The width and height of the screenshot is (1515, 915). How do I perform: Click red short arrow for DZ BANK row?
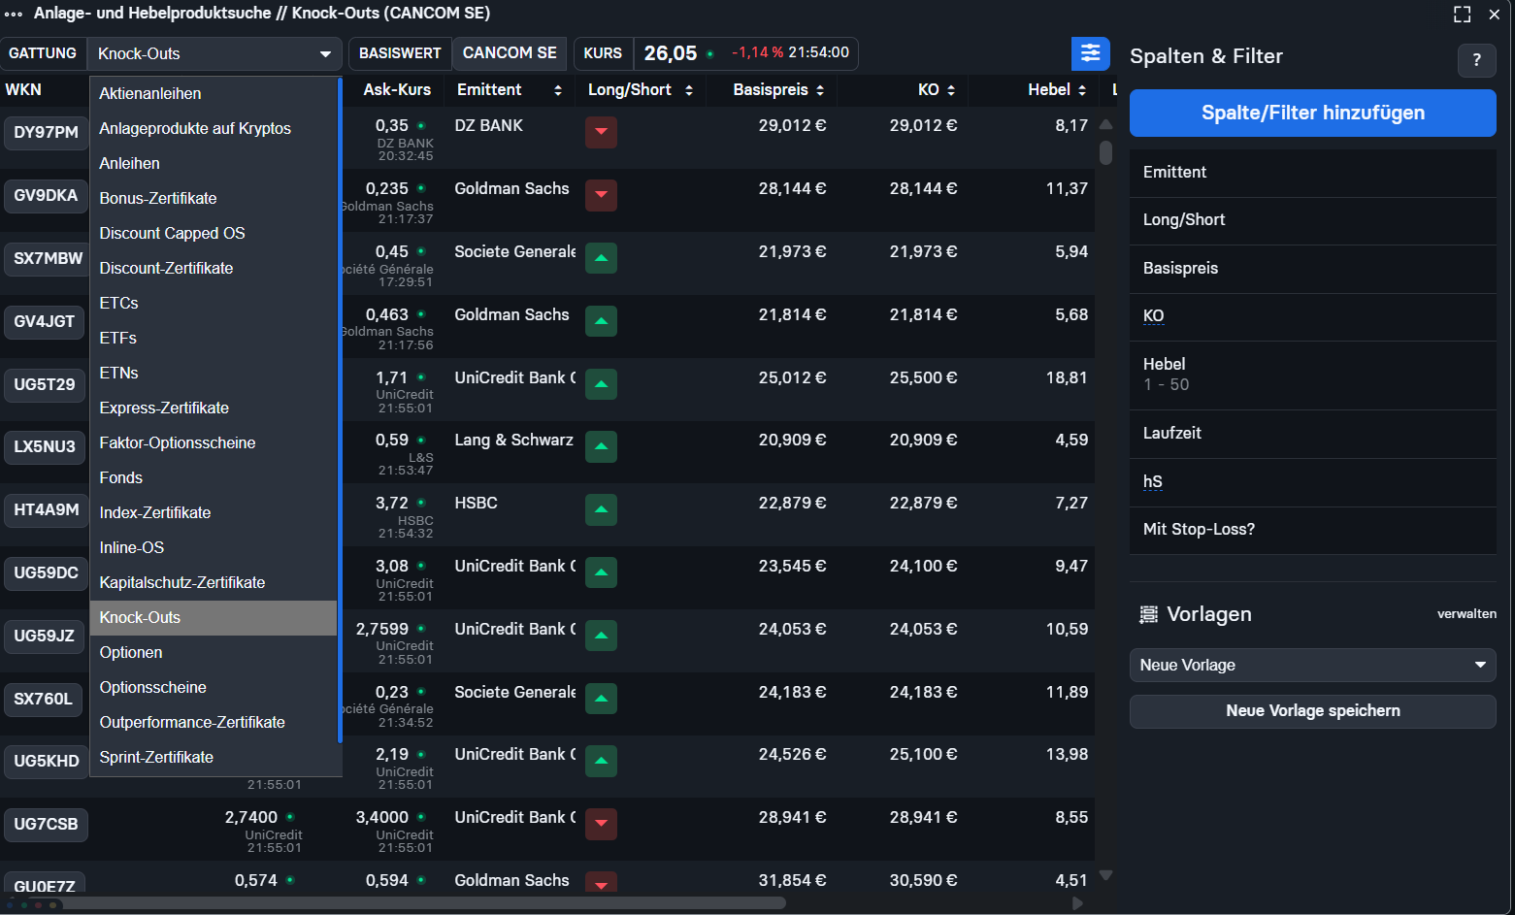[x=601, y=132]
